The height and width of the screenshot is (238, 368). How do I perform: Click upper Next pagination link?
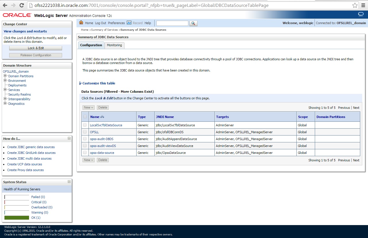pos(356,108)
